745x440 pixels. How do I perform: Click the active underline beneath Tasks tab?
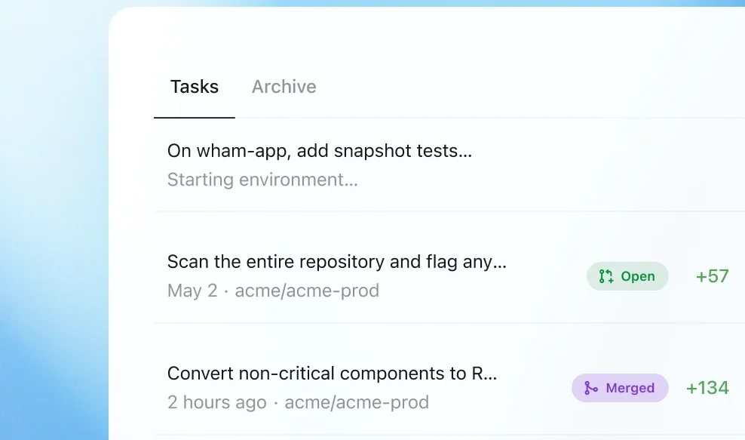tap(195, 118)
